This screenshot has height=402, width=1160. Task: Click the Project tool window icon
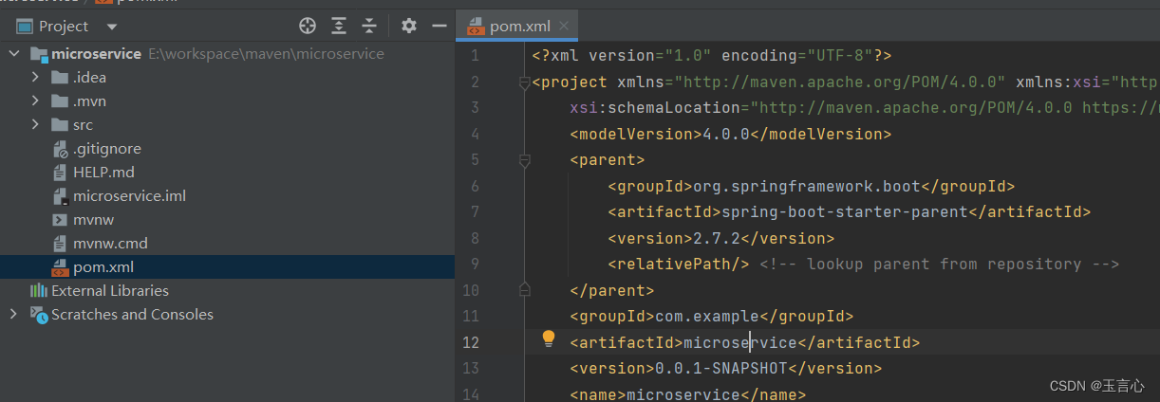[x=25, y=27]
